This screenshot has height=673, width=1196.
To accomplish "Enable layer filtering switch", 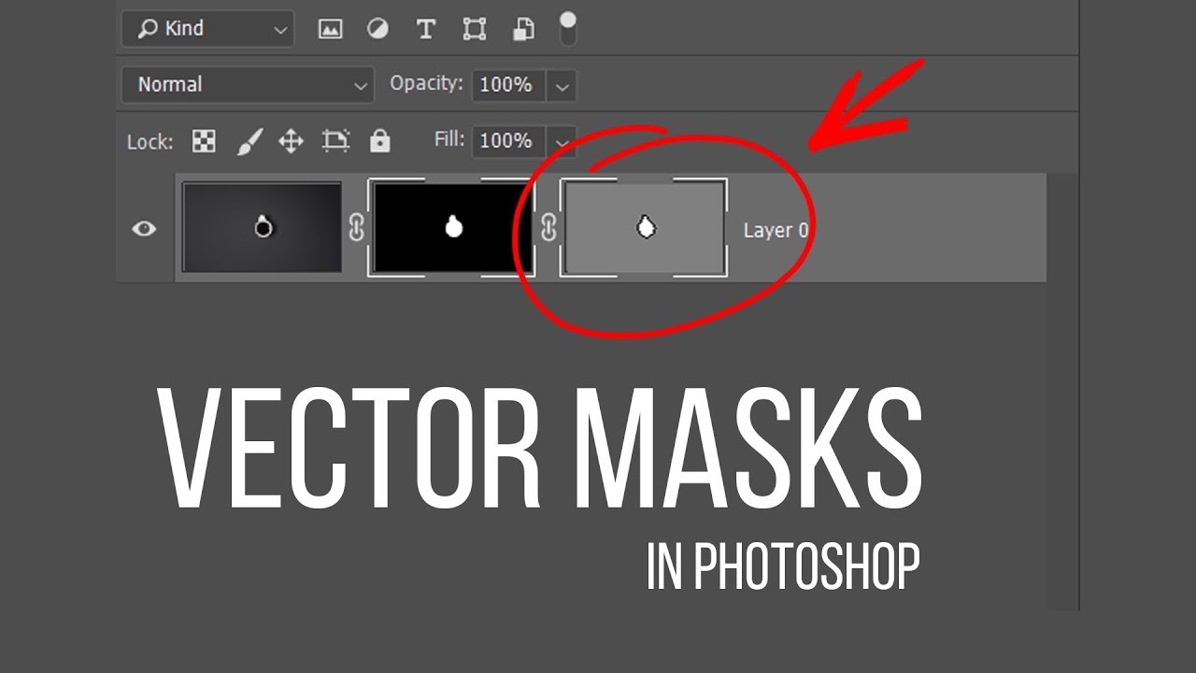I will (567, 29).
